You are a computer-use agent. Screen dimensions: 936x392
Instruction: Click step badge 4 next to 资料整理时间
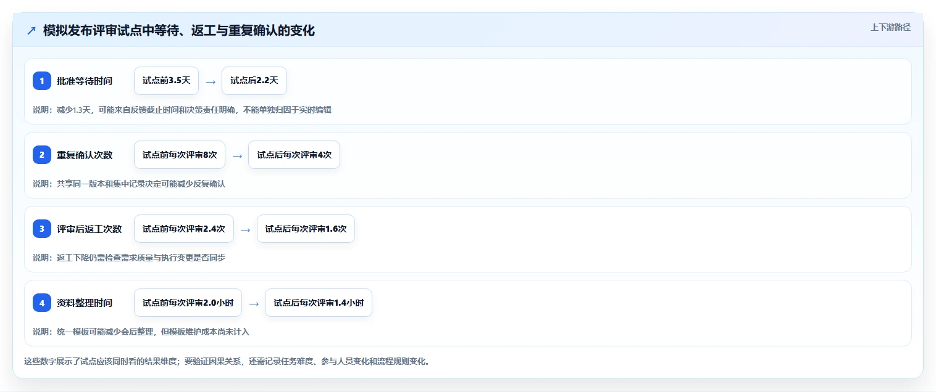42,303
